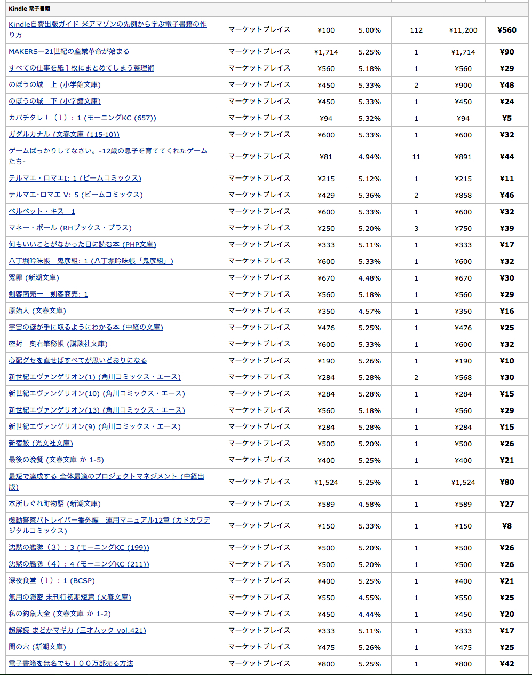Viewport: 532px width, 675px height.
Task: Click the 原始人 (文春文庫) link
Action: click(x=37, y=311)
